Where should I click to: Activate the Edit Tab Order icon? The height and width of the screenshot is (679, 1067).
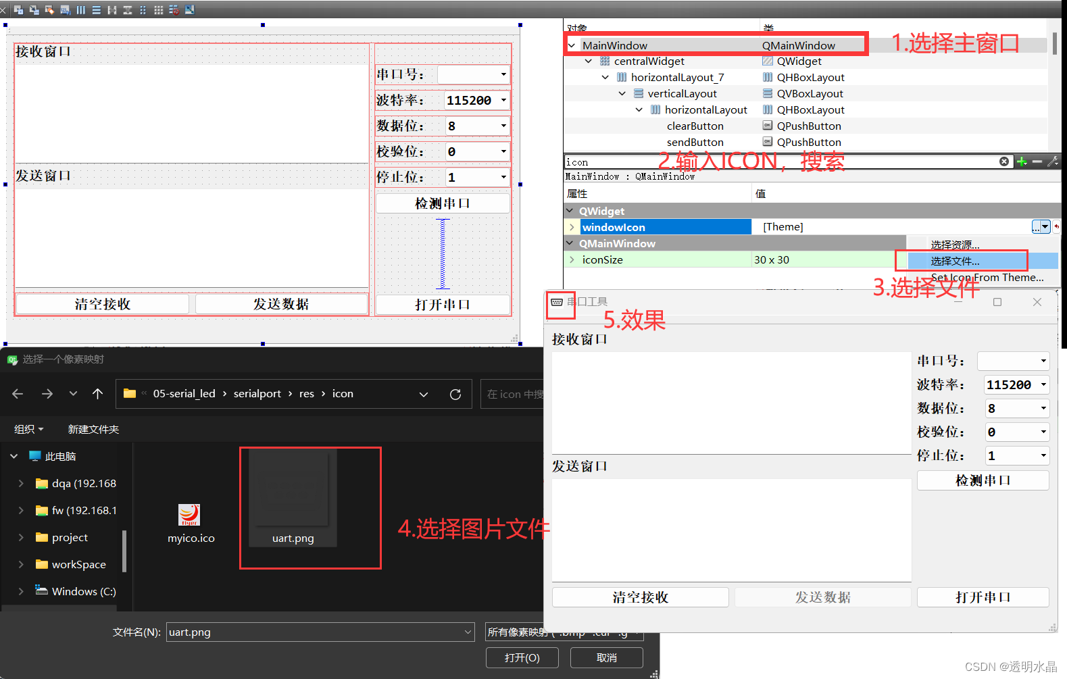tap(66, 10)
